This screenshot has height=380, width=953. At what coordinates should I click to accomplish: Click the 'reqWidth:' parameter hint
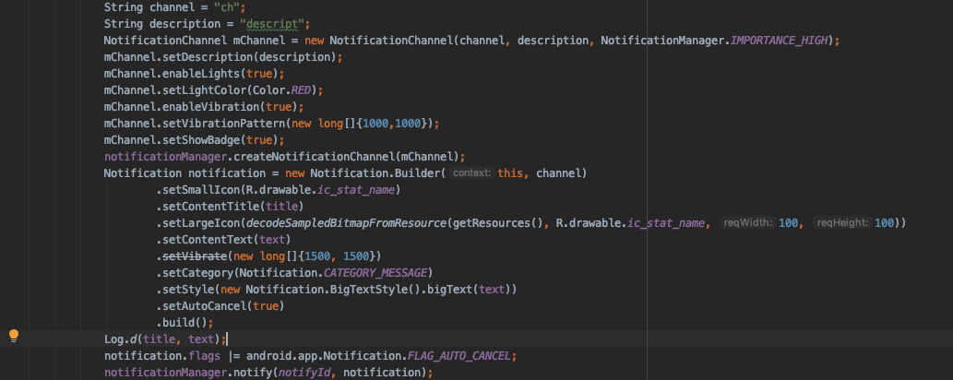(x=747, y=222)
